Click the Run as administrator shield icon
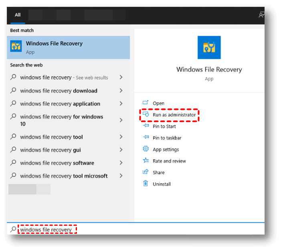The height and width of the screenshot is (251, 281). [x=146, y=114]
